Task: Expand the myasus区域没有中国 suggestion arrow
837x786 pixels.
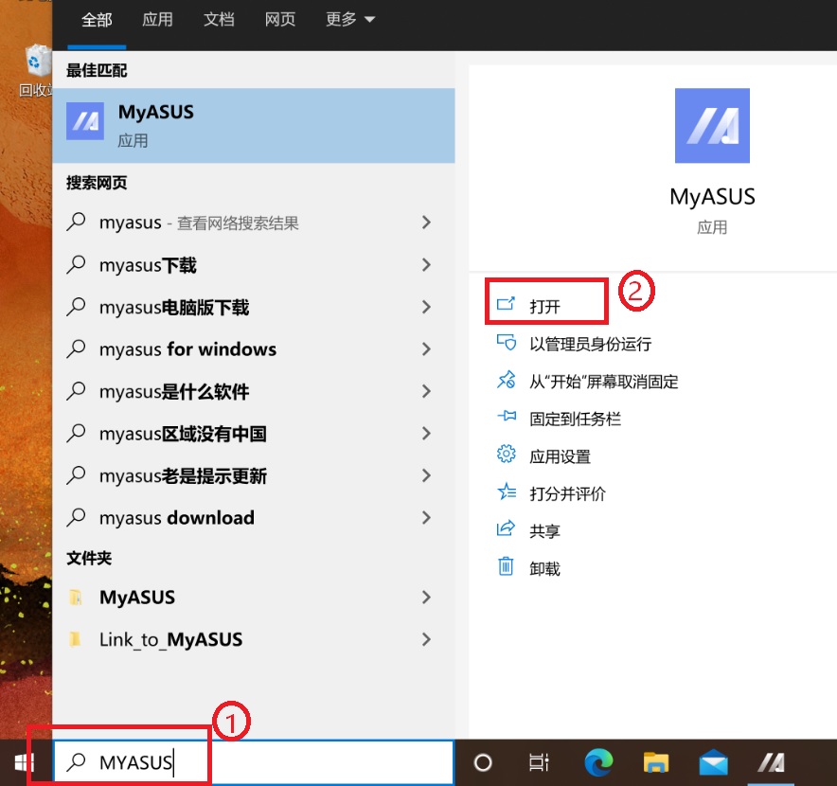Action: point(426,433)
